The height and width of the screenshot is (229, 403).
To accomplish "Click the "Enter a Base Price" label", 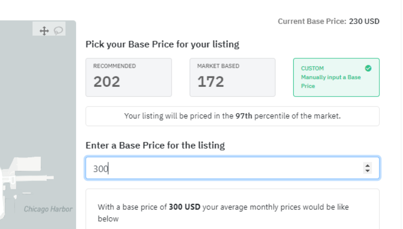I will point(155,145).
